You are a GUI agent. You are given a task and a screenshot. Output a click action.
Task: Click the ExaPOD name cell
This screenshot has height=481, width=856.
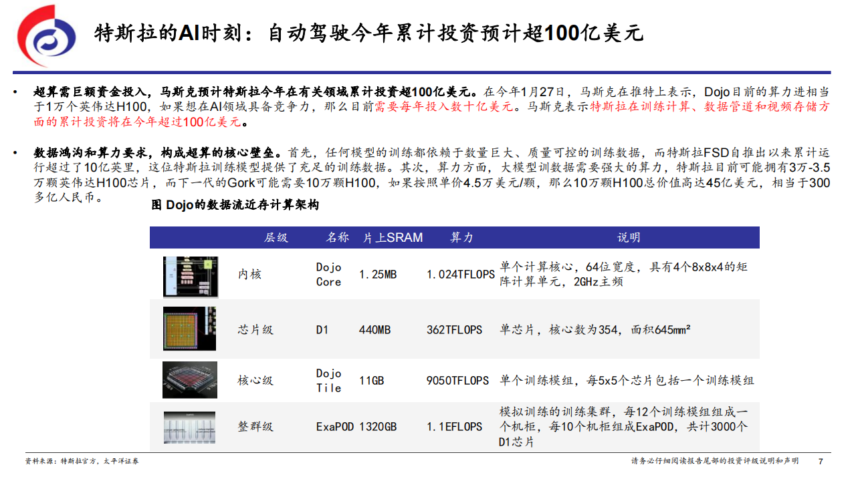(x=335, y=426)
